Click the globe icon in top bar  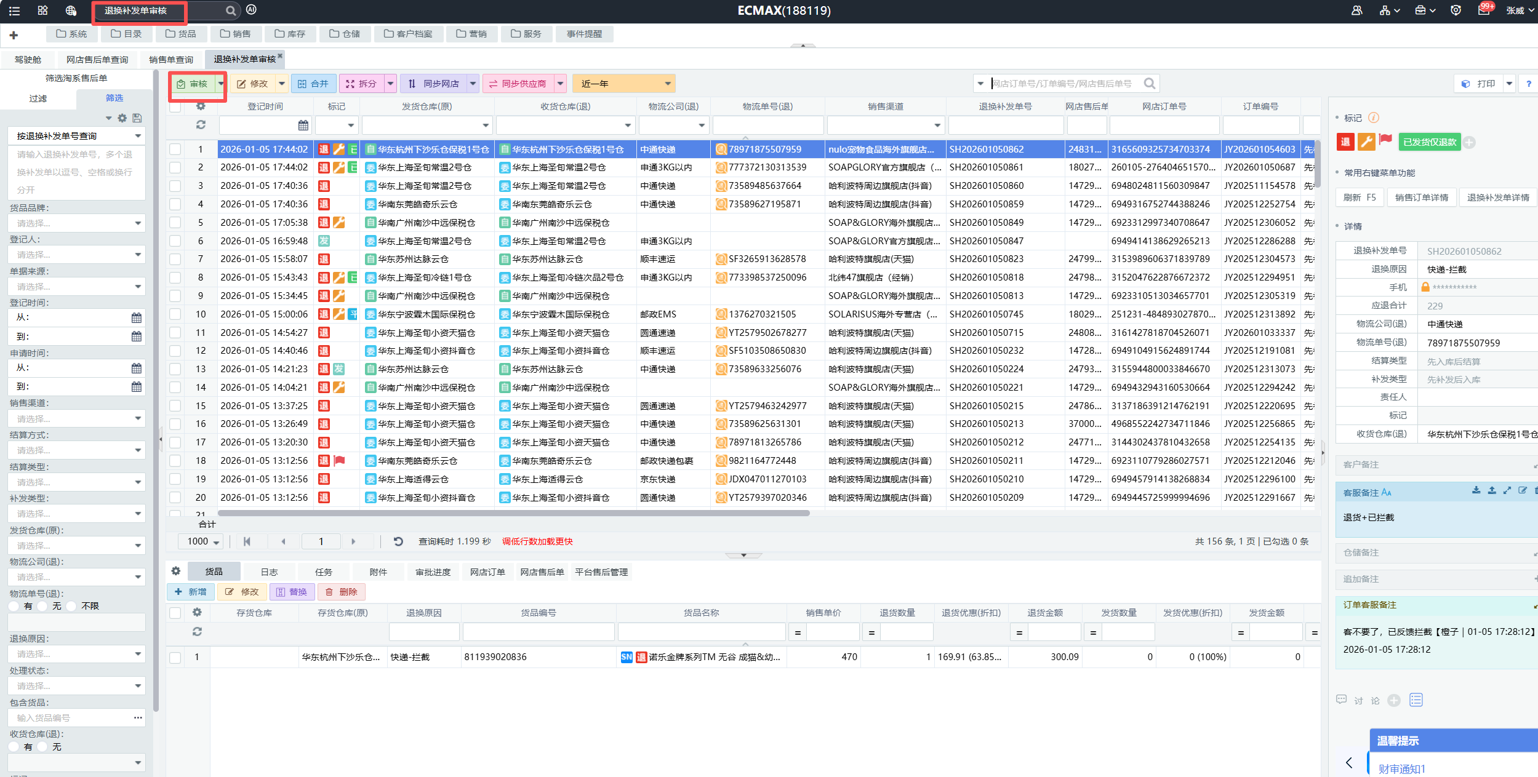coord(71,10)
